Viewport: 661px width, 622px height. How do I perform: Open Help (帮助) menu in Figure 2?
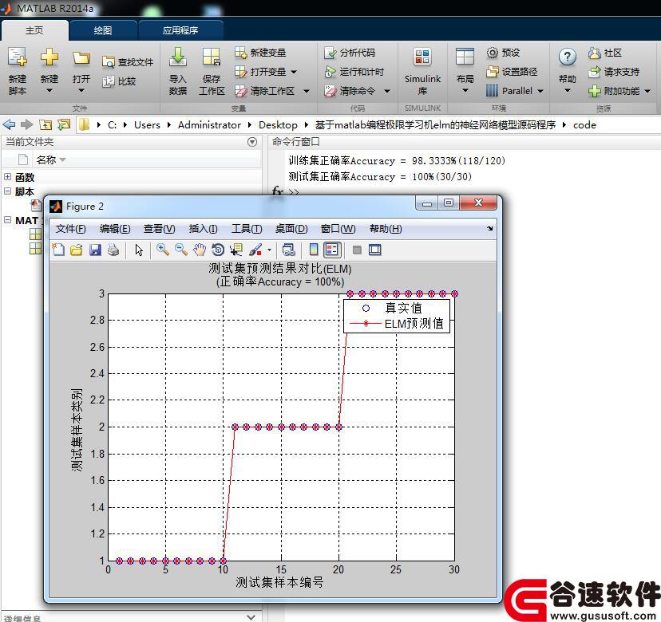(386, 229)
